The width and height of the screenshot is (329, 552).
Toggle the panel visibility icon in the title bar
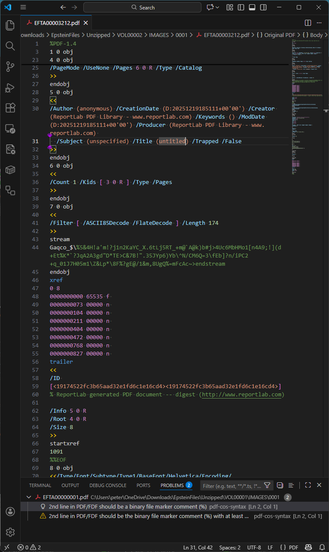pos(253,7)
